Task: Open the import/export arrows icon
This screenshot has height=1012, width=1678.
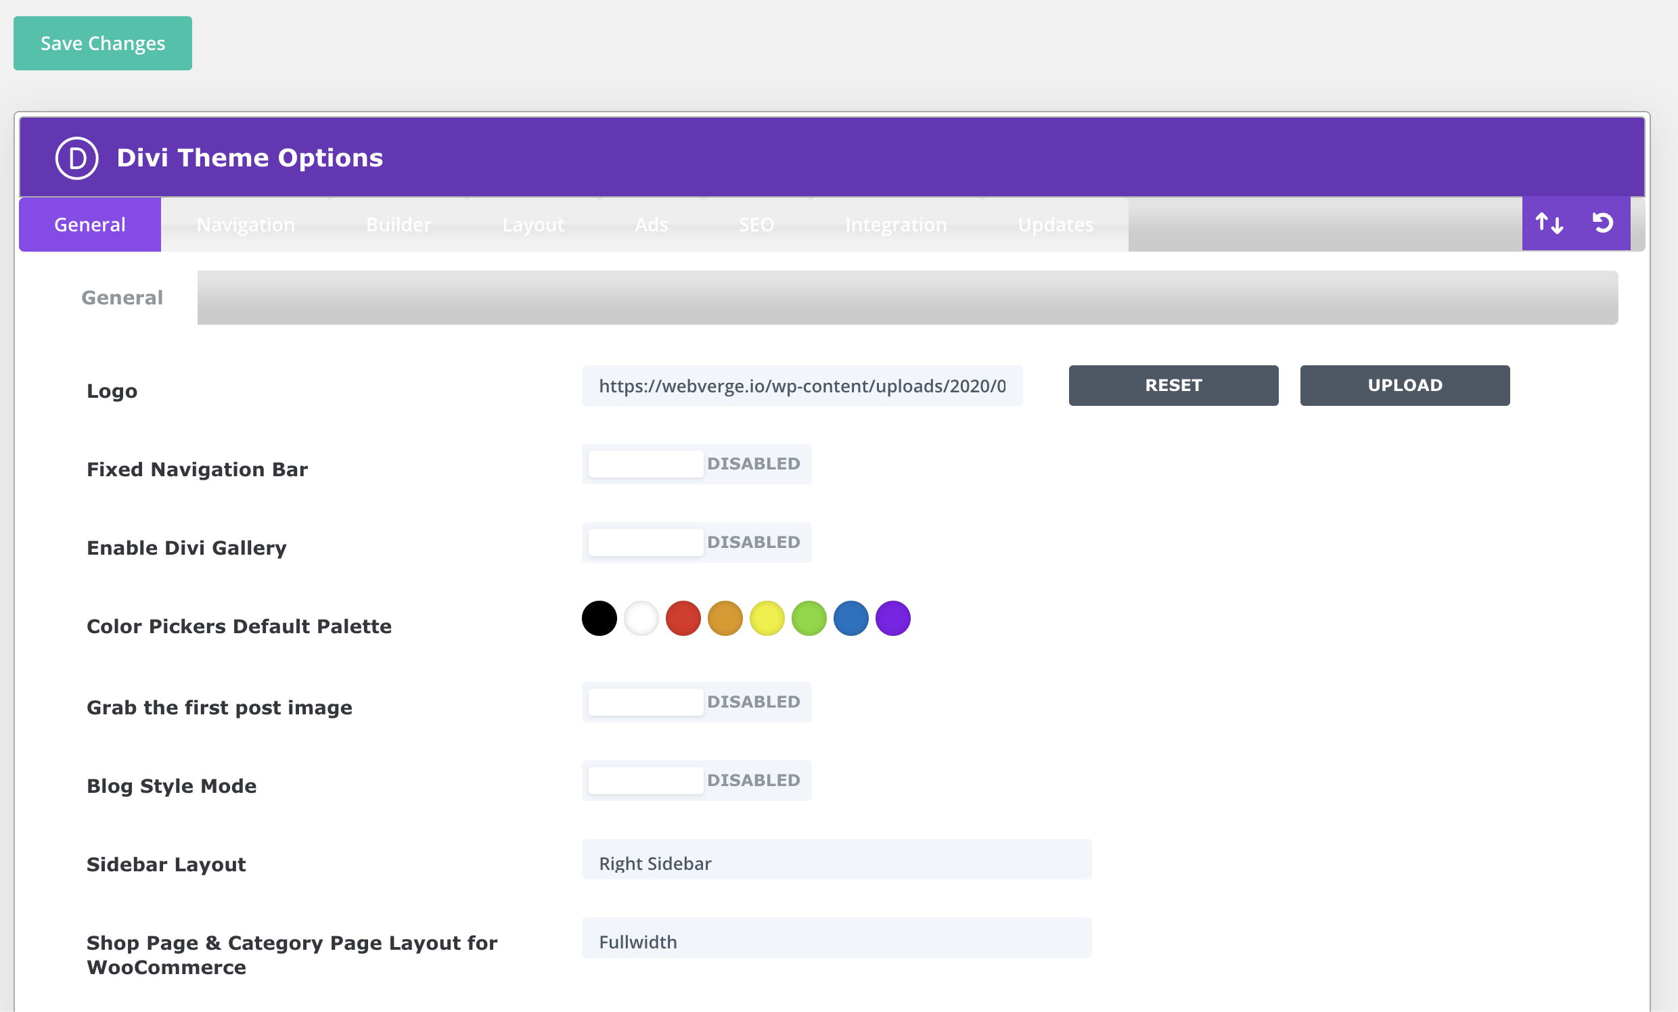Action: coord(1549,223)
